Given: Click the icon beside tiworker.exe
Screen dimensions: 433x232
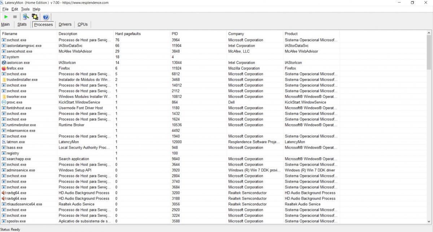Looking at the screenshot, I should [x=4, y=96].
